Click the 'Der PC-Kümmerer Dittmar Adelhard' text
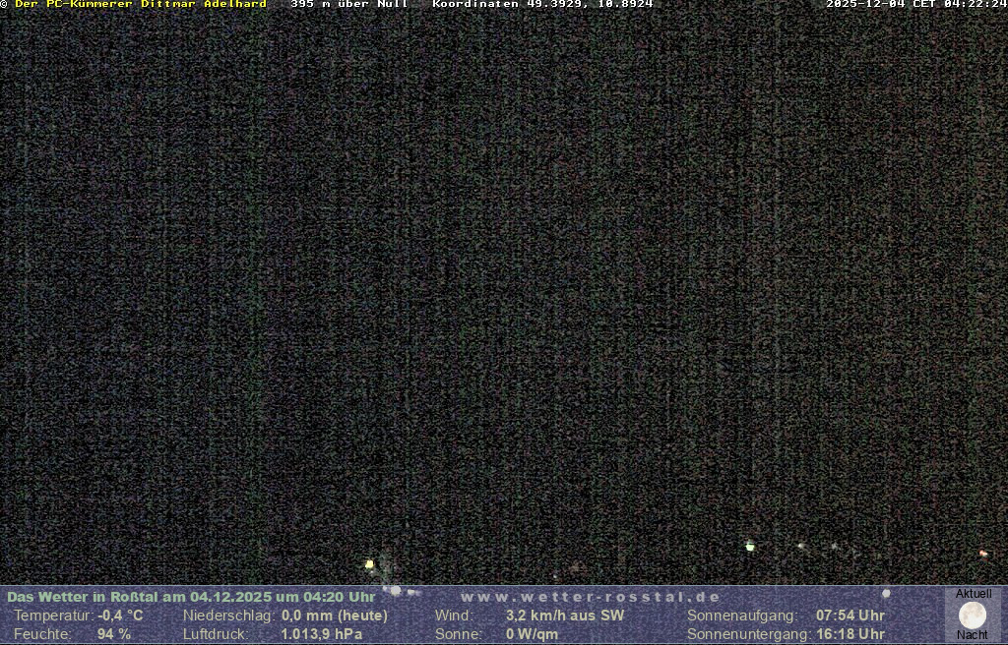This screenshot has height=645, width=1008. point(141,4)
